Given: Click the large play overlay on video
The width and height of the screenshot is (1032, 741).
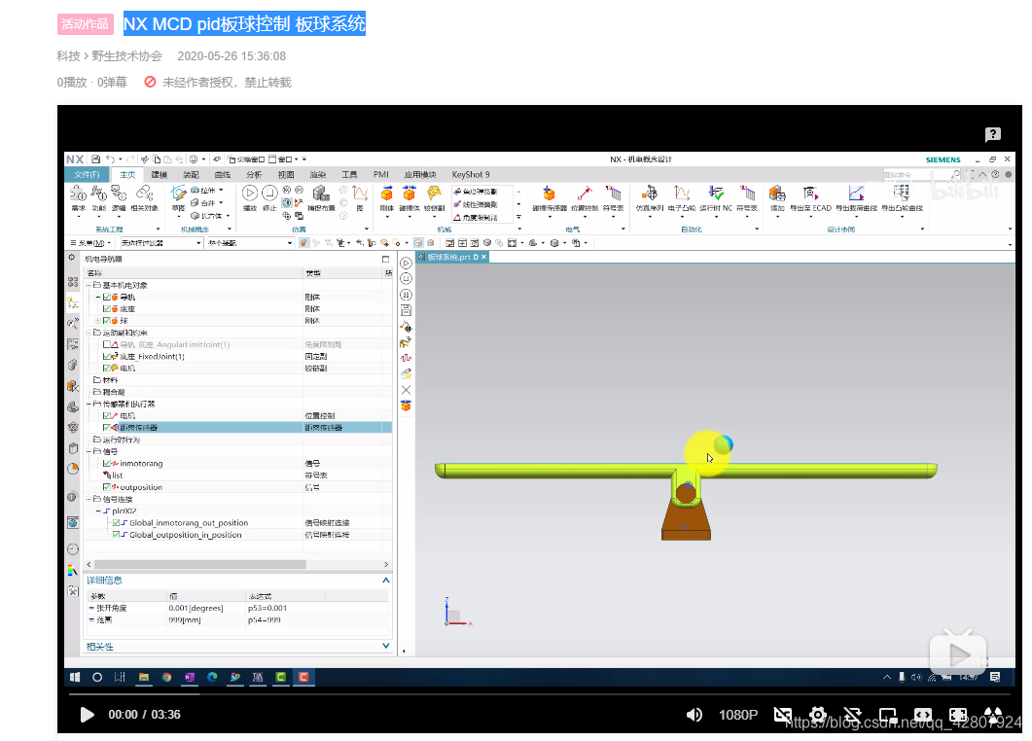Looking at the screenshot, I should [958, 654].
